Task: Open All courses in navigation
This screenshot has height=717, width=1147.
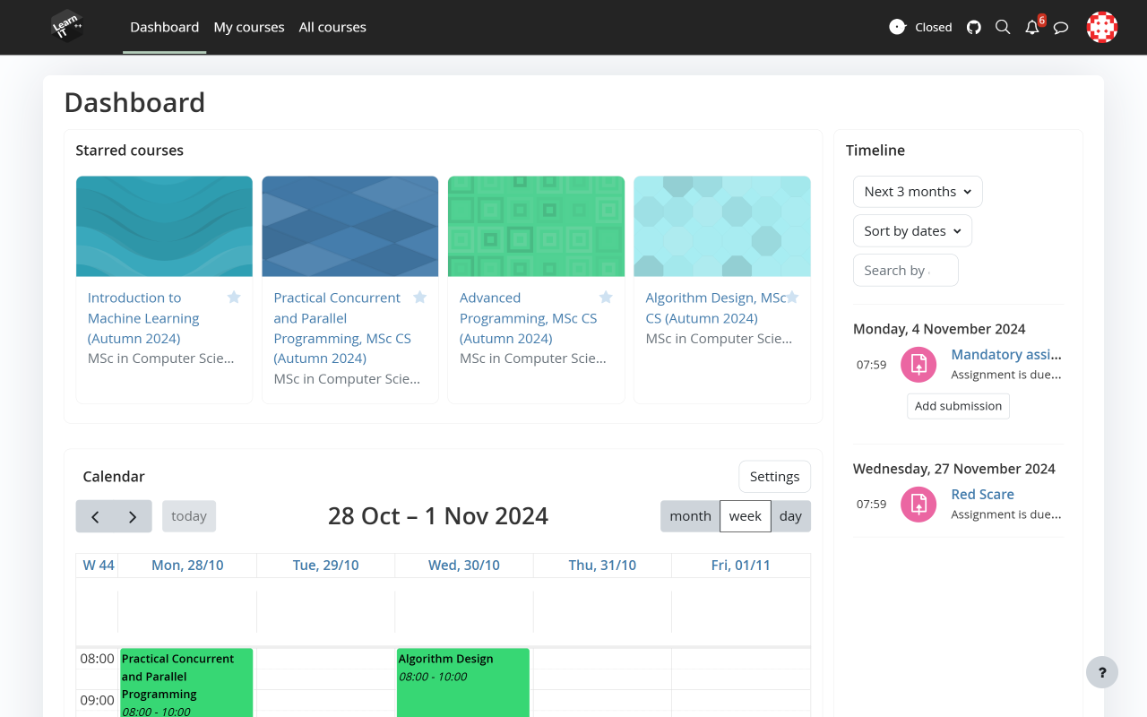Action: (332, 27)
